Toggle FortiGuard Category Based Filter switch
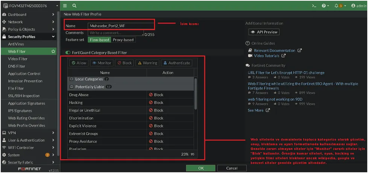This screenshot has width=368, height=173. (68, 53)
